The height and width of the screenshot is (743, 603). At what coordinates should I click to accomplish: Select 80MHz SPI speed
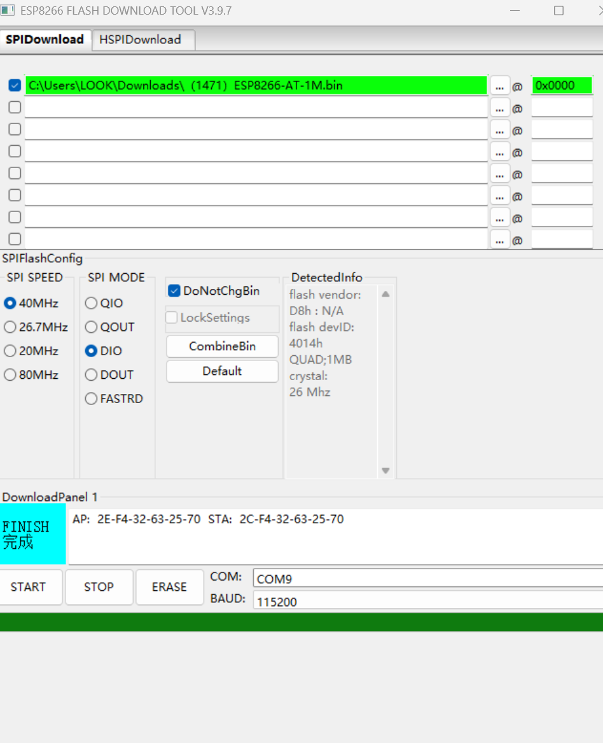[31, 375]
